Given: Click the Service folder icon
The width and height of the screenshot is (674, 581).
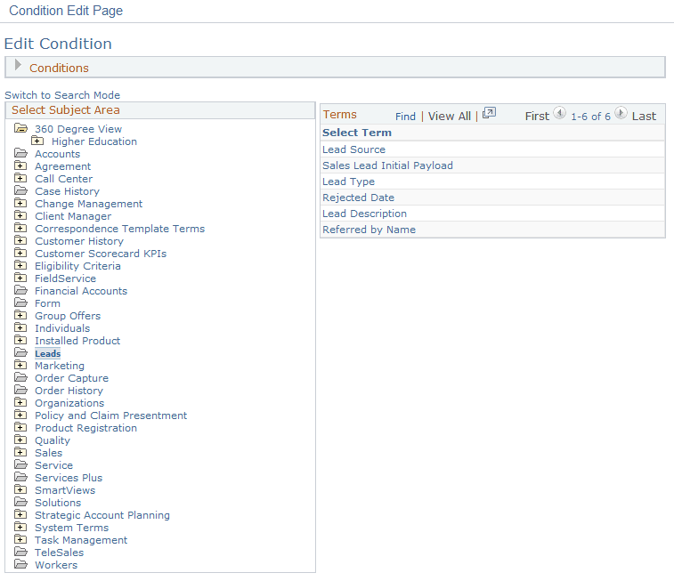Looking at the screenshot, I should [x=20, y=464].
